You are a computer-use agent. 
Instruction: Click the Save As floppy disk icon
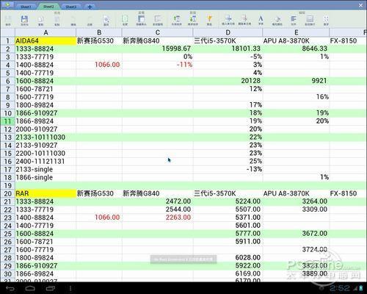click(24, 21)
